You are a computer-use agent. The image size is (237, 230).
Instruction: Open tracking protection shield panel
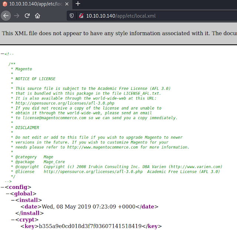pyautogui.click(x=71, y=16)
